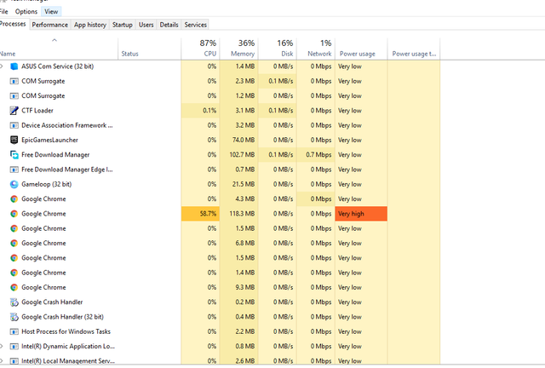Viewport: 545px width, 368px height.
Task: Sort by CPU column at 87%
Action: point(200,49)
